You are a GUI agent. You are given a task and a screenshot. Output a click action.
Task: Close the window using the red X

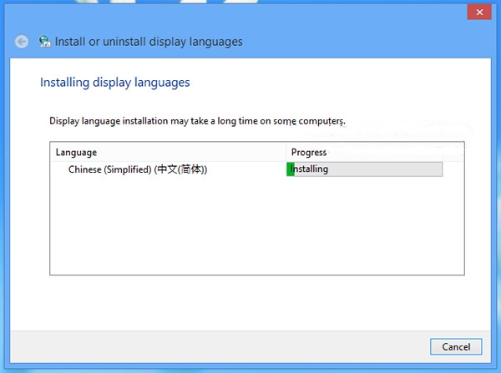[x=477, y=12]
